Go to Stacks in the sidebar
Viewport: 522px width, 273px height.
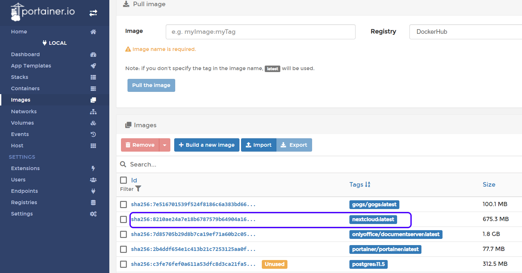(20, 77)
